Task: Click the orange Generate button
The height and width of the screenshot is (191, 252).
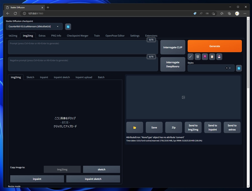Action: (x=215, y=46)
